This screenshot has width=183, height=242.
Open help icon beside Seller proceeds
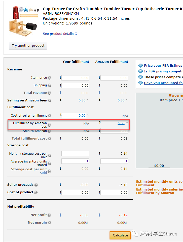36,185
